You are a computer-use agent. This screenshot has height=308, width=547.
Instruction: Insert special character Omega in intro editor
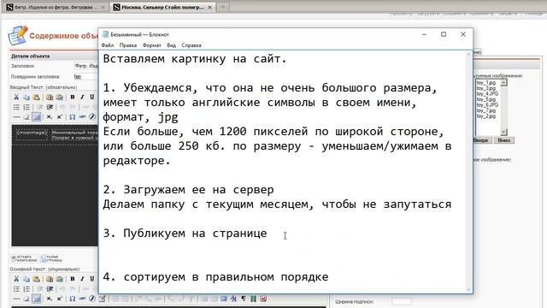pos(72,116)
